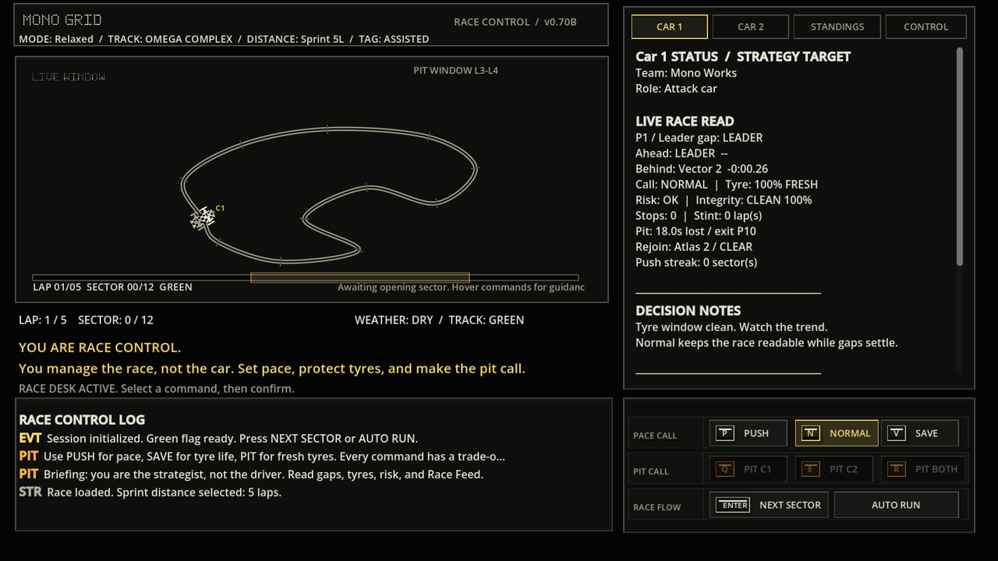Advance with NEXT SECTOR button
Screen dimensions: 998x561
769,505
